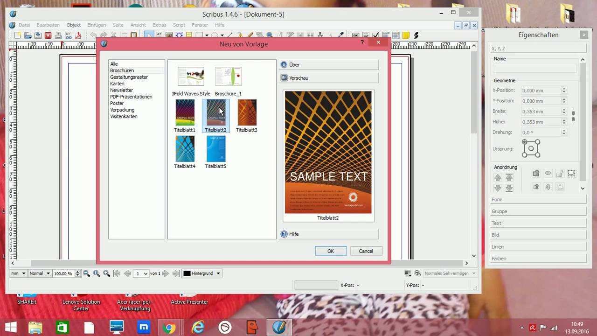The width and height of the screenshot is (597, 336).
Task: Select the top-left Ursprung origin point
Action: click(524, 142)
